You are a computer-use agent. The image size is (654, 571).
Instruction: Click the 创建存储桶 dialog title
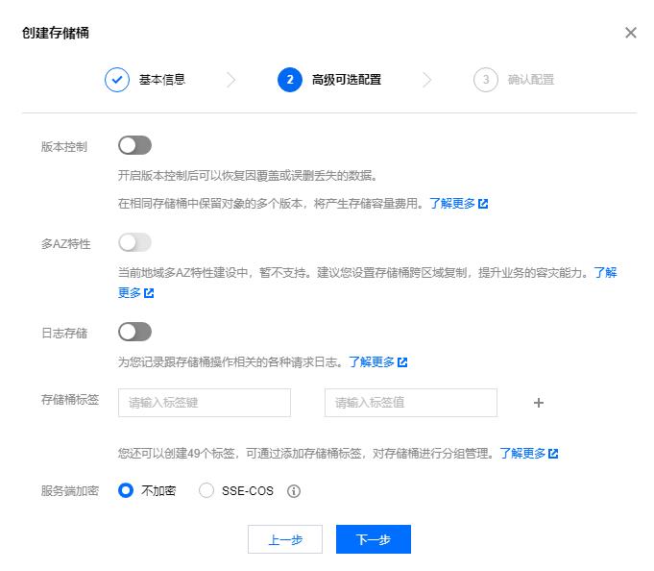56,33
